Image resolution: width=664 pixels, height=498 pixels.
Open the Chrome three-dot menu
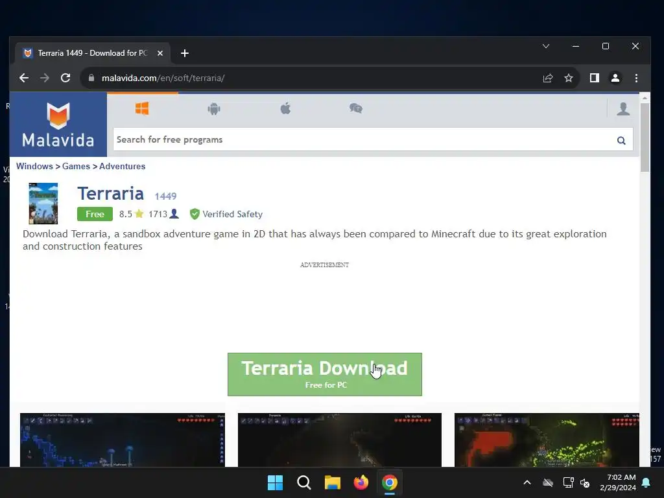click(x=636, y=78)
